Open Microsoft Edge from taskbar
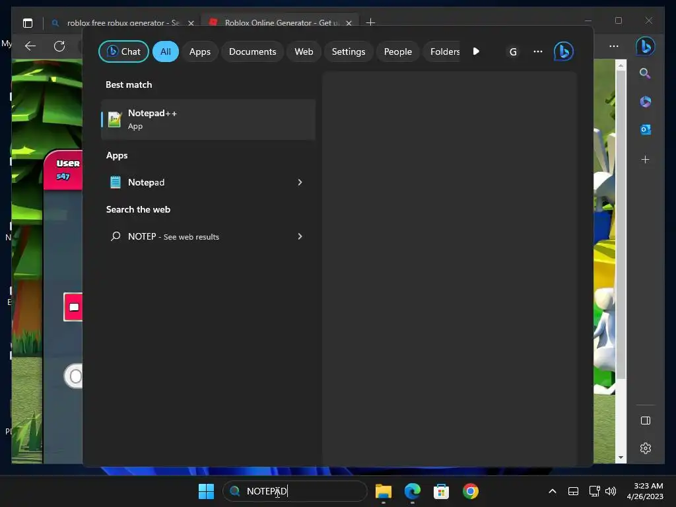Viewport: 676px width, 507px height. coord(412,491)
